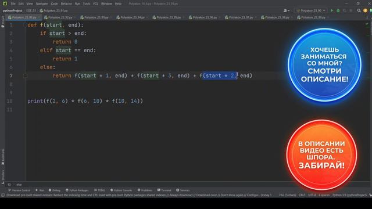The image size is (372, 209).
Task: Open the File menu
Action: [13, 4]
